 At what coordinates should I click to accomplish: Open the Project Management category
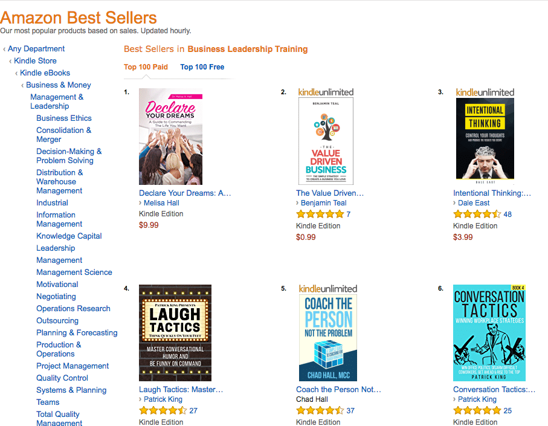tap(73, 366)
